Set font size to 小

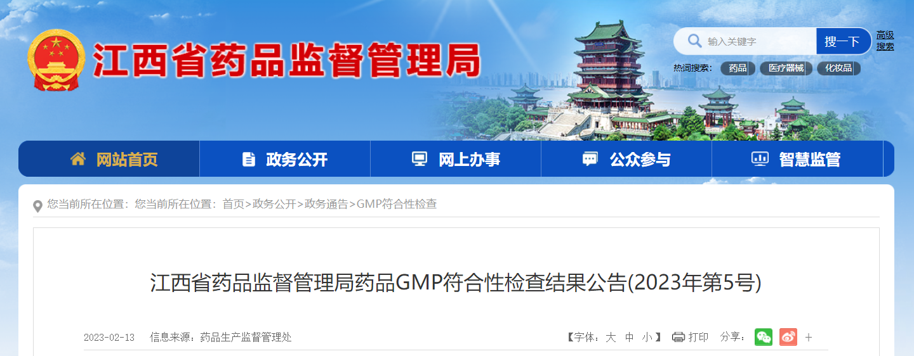tap(647, 337)
